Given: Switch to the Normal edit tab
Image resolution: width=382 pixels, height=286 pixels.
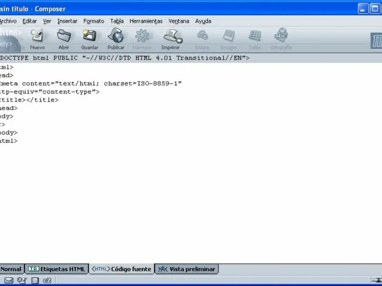Looking at the screenshot, I should (12, 269).
